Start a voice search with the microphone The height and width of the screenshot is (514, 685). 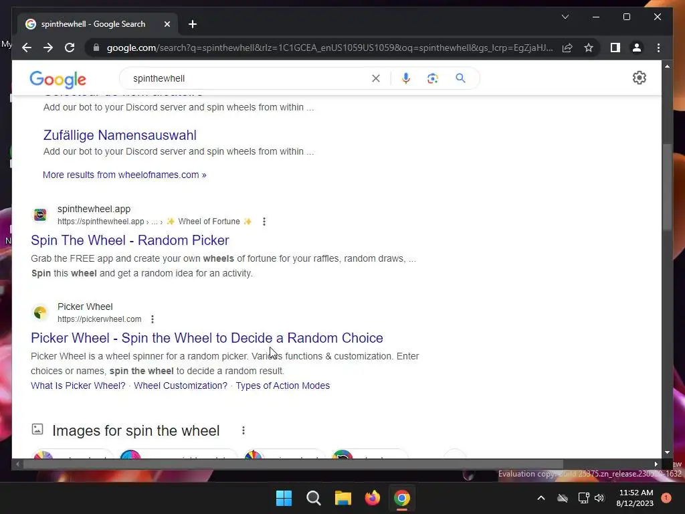click(406, 78)
